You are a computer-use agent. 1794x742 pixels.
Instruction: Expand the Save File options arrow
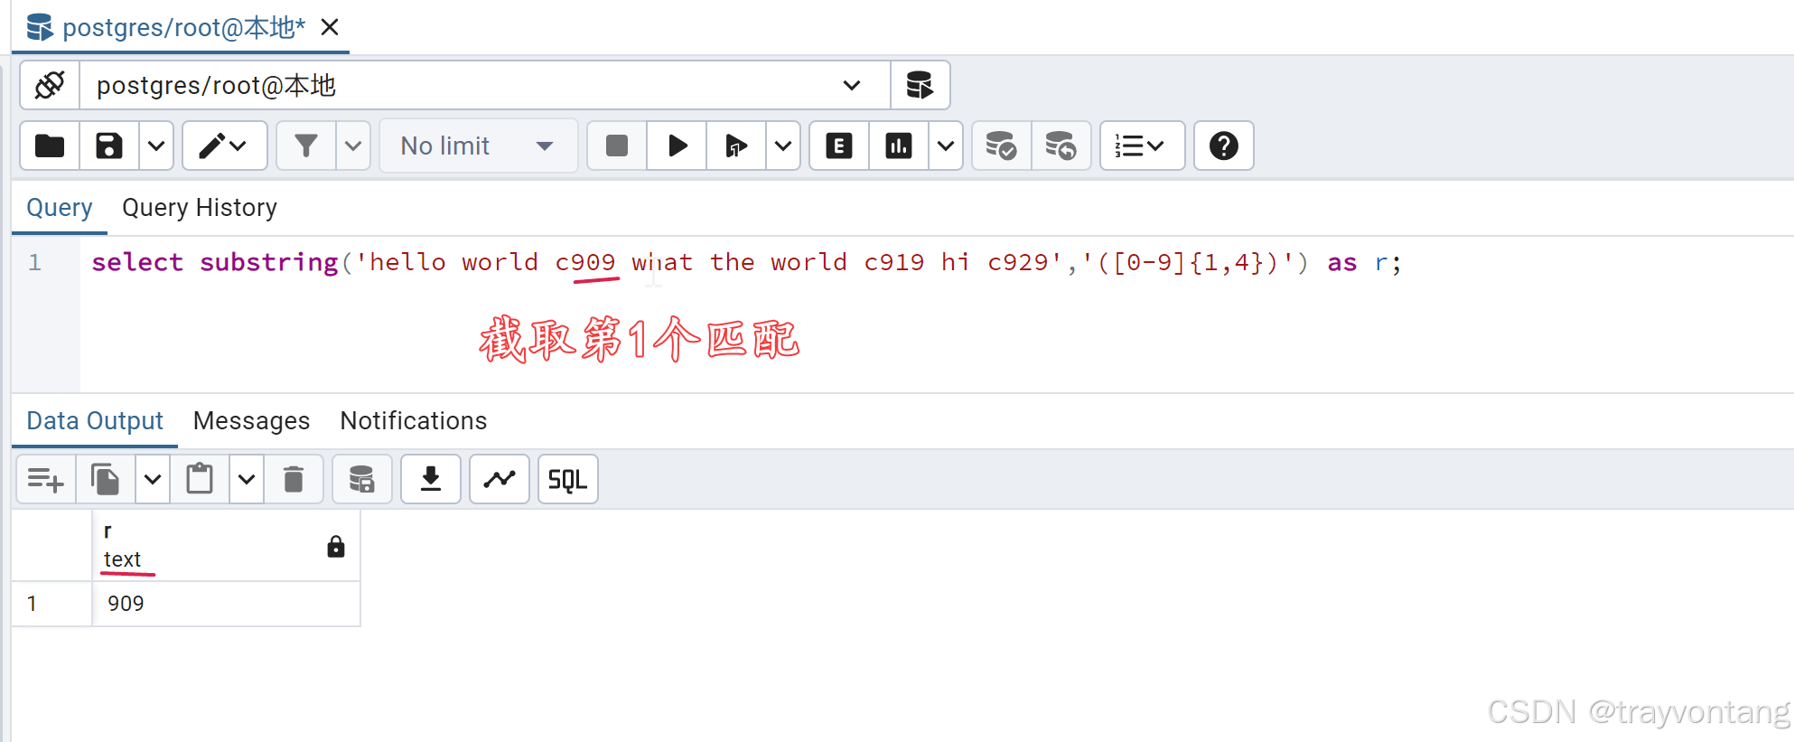point(156,146)
